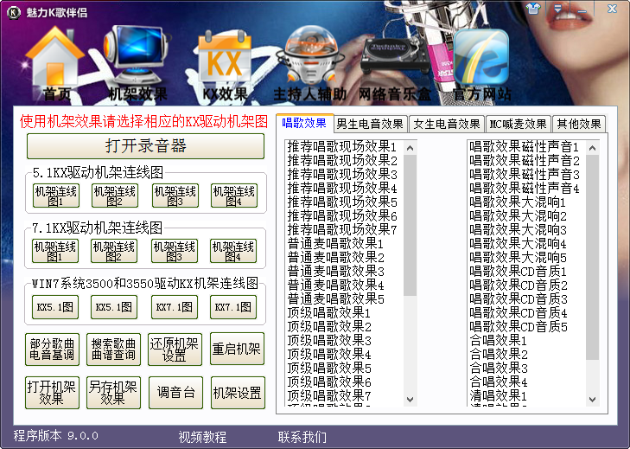Select 推荐唱歌现场效果4 in the list
Screen dimensions: 630x449
click(342, 189)
